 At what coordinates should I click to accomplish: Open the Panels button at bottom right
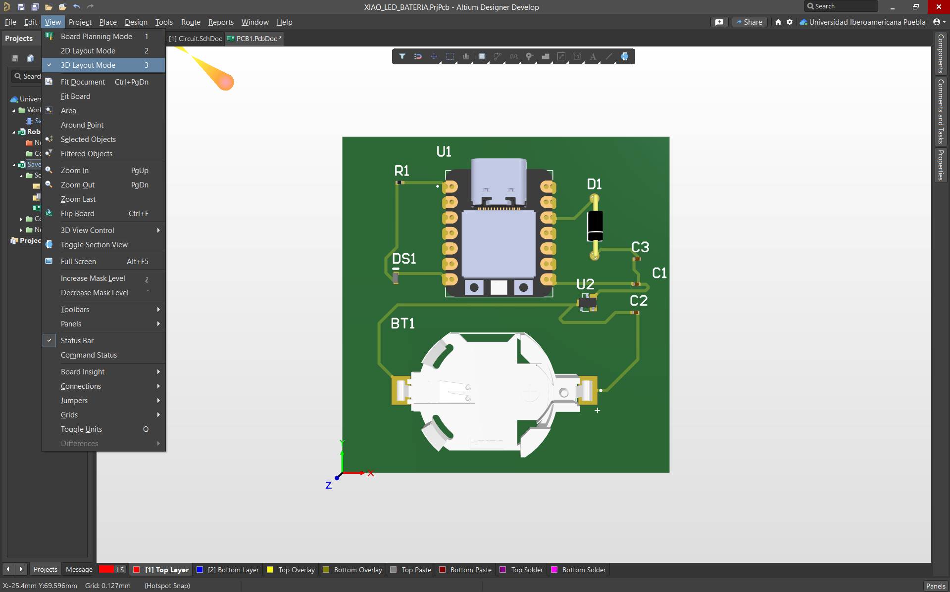coord(935,586)
